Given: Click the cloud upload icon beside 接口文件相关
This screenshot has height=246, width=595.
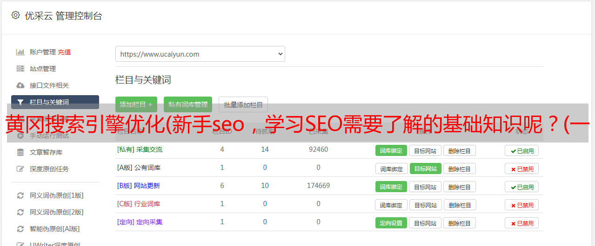Looking at the screenshot, I should coord(20,85).
